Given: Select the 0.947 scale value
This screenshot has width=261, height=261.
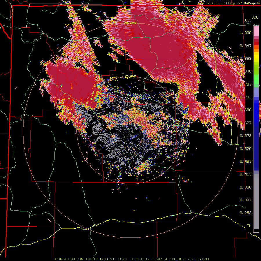Looking at the screenshot, I should point(246,46).
